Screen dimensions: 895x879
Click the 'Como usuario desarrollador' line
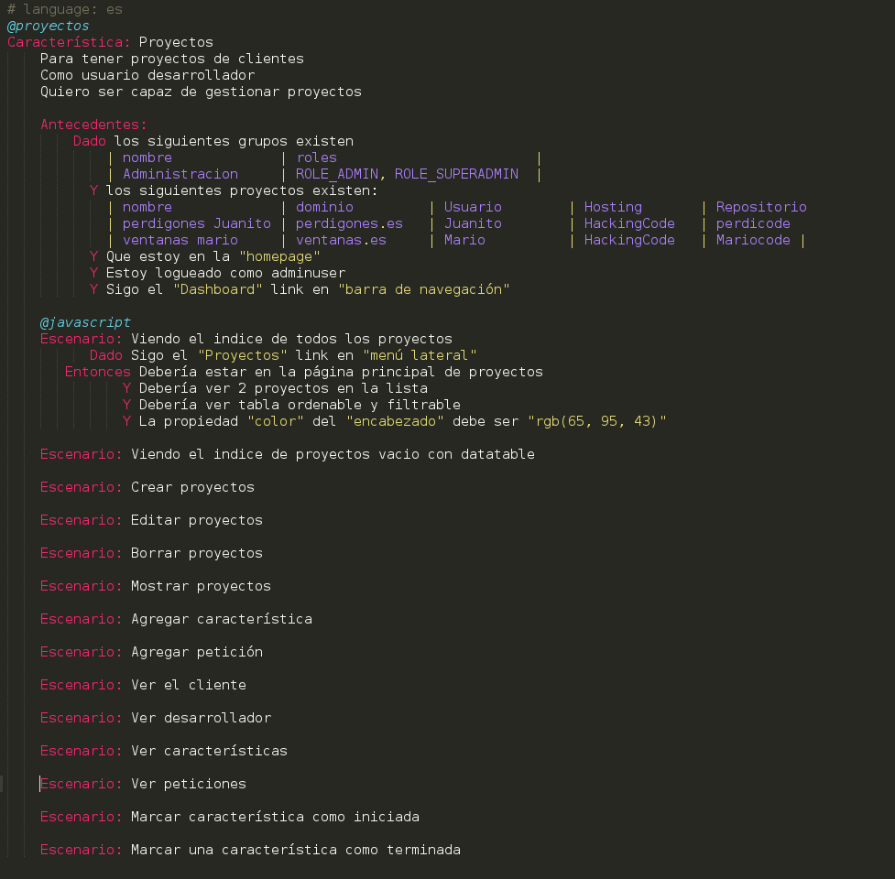click(147, 75)
